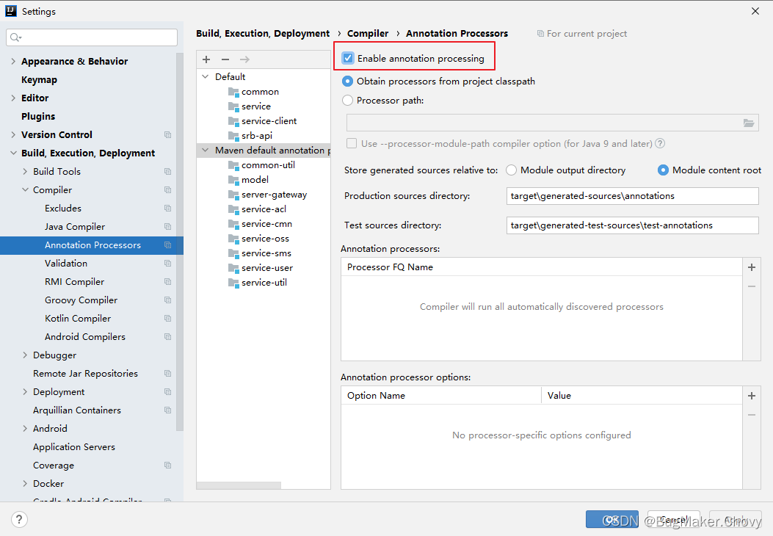Open Application Servers settings page
This screenshot has width=773, height=536.
pos(74,446)
